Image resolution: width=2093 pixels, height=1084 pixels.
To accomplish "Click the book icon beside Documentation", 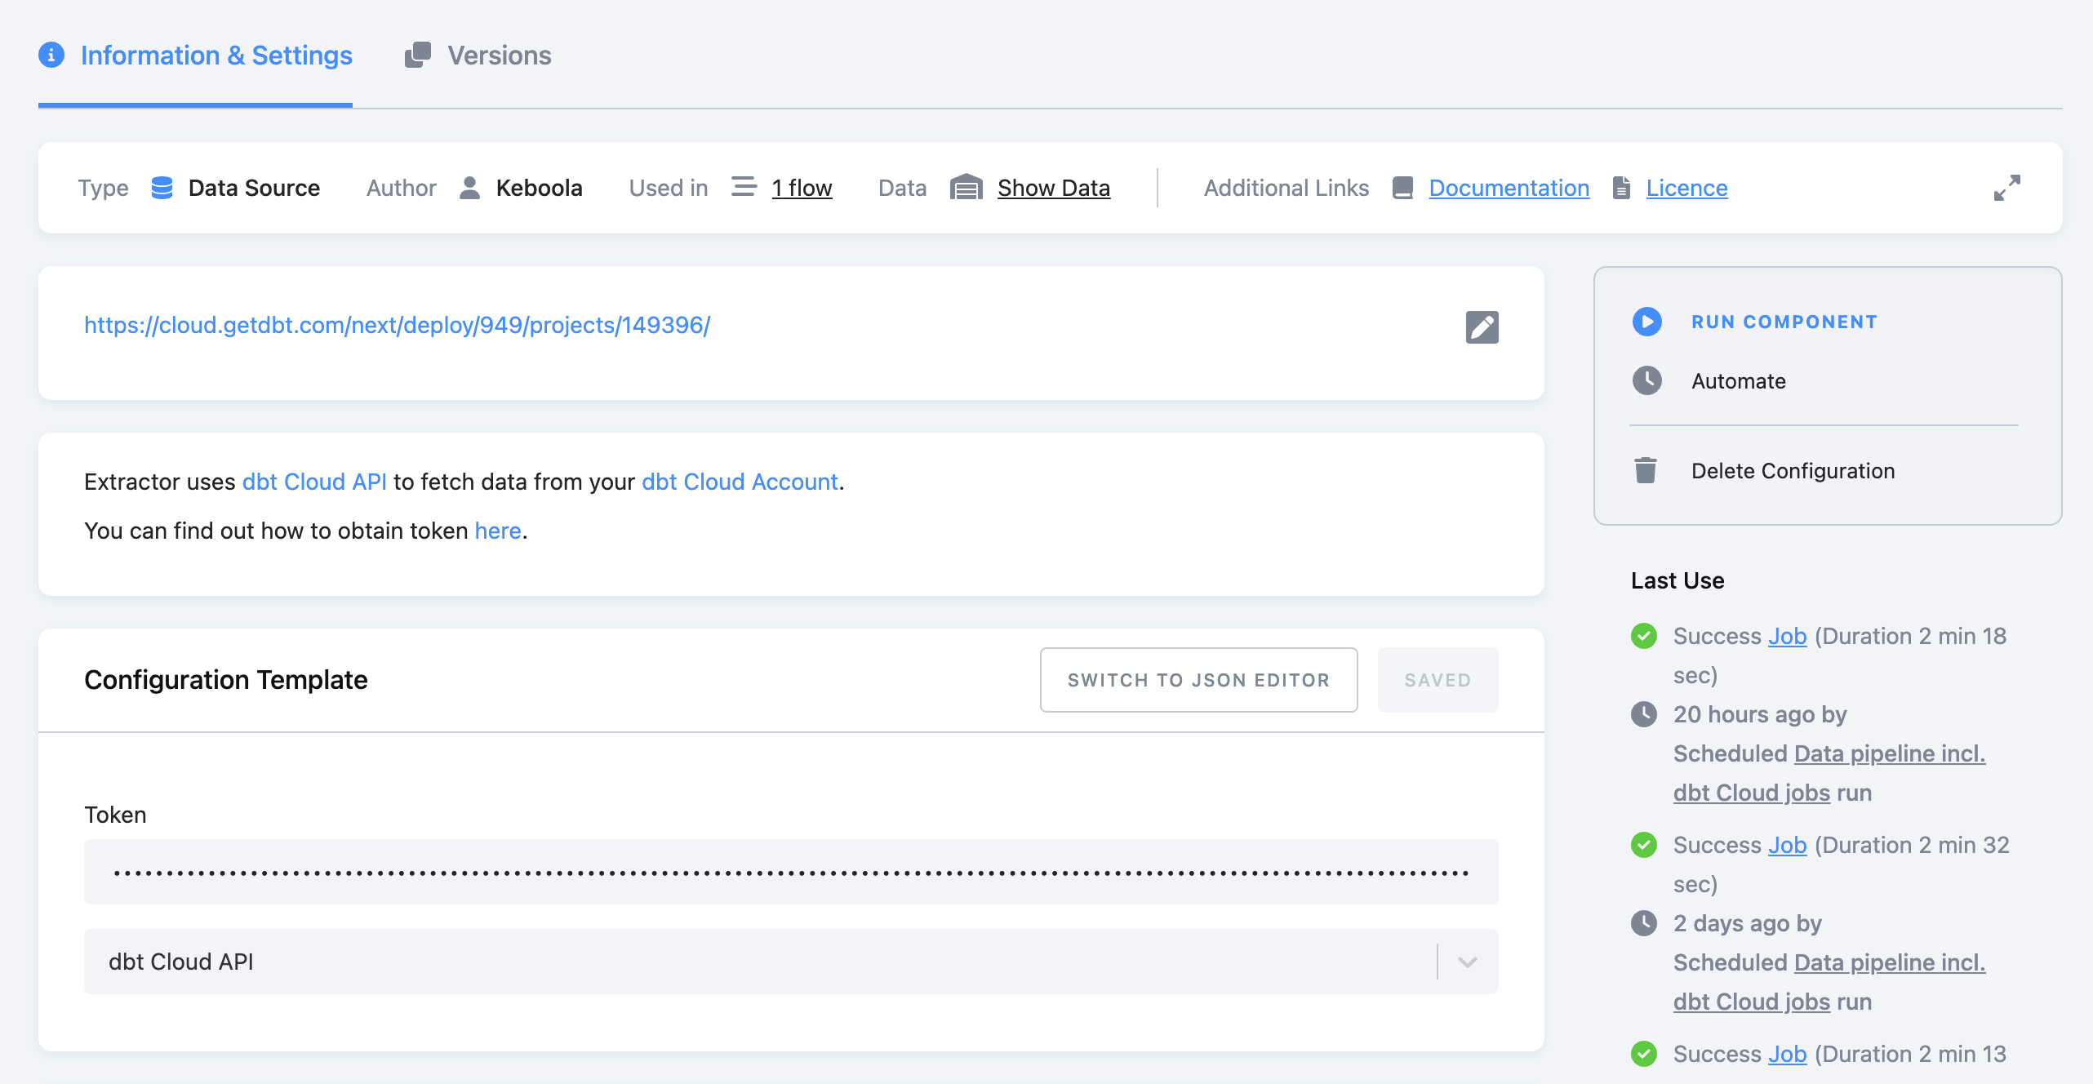I will click(x=1402, y=188).
